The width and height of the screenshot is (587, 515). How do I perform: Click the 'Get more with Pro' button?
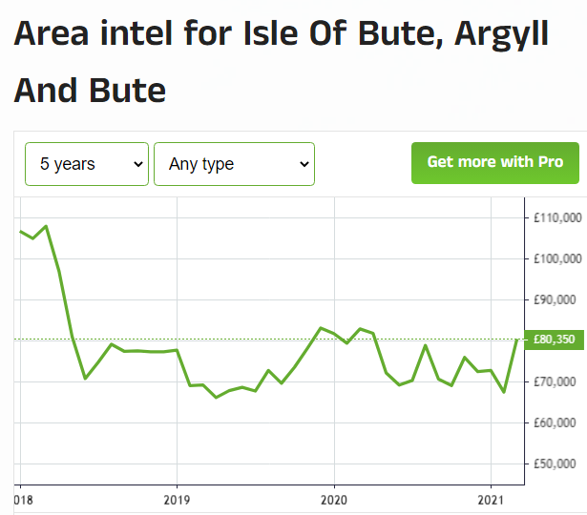tap(494, 162)
